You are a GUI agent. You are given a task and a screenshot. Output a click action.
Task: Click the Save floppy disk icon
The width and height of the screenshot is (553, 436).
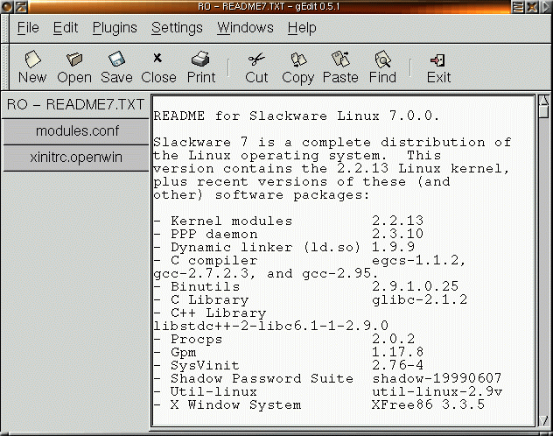tap(116, 60)
